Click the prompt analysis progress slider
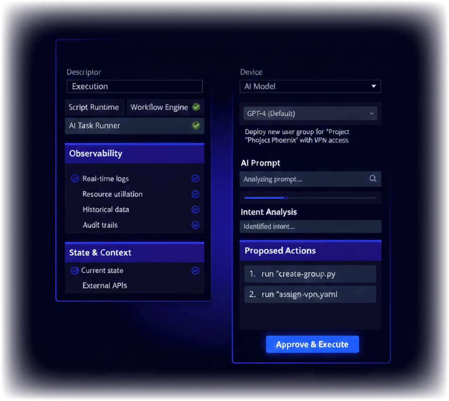This screenshot has width=449, height=401. (310, 198)
